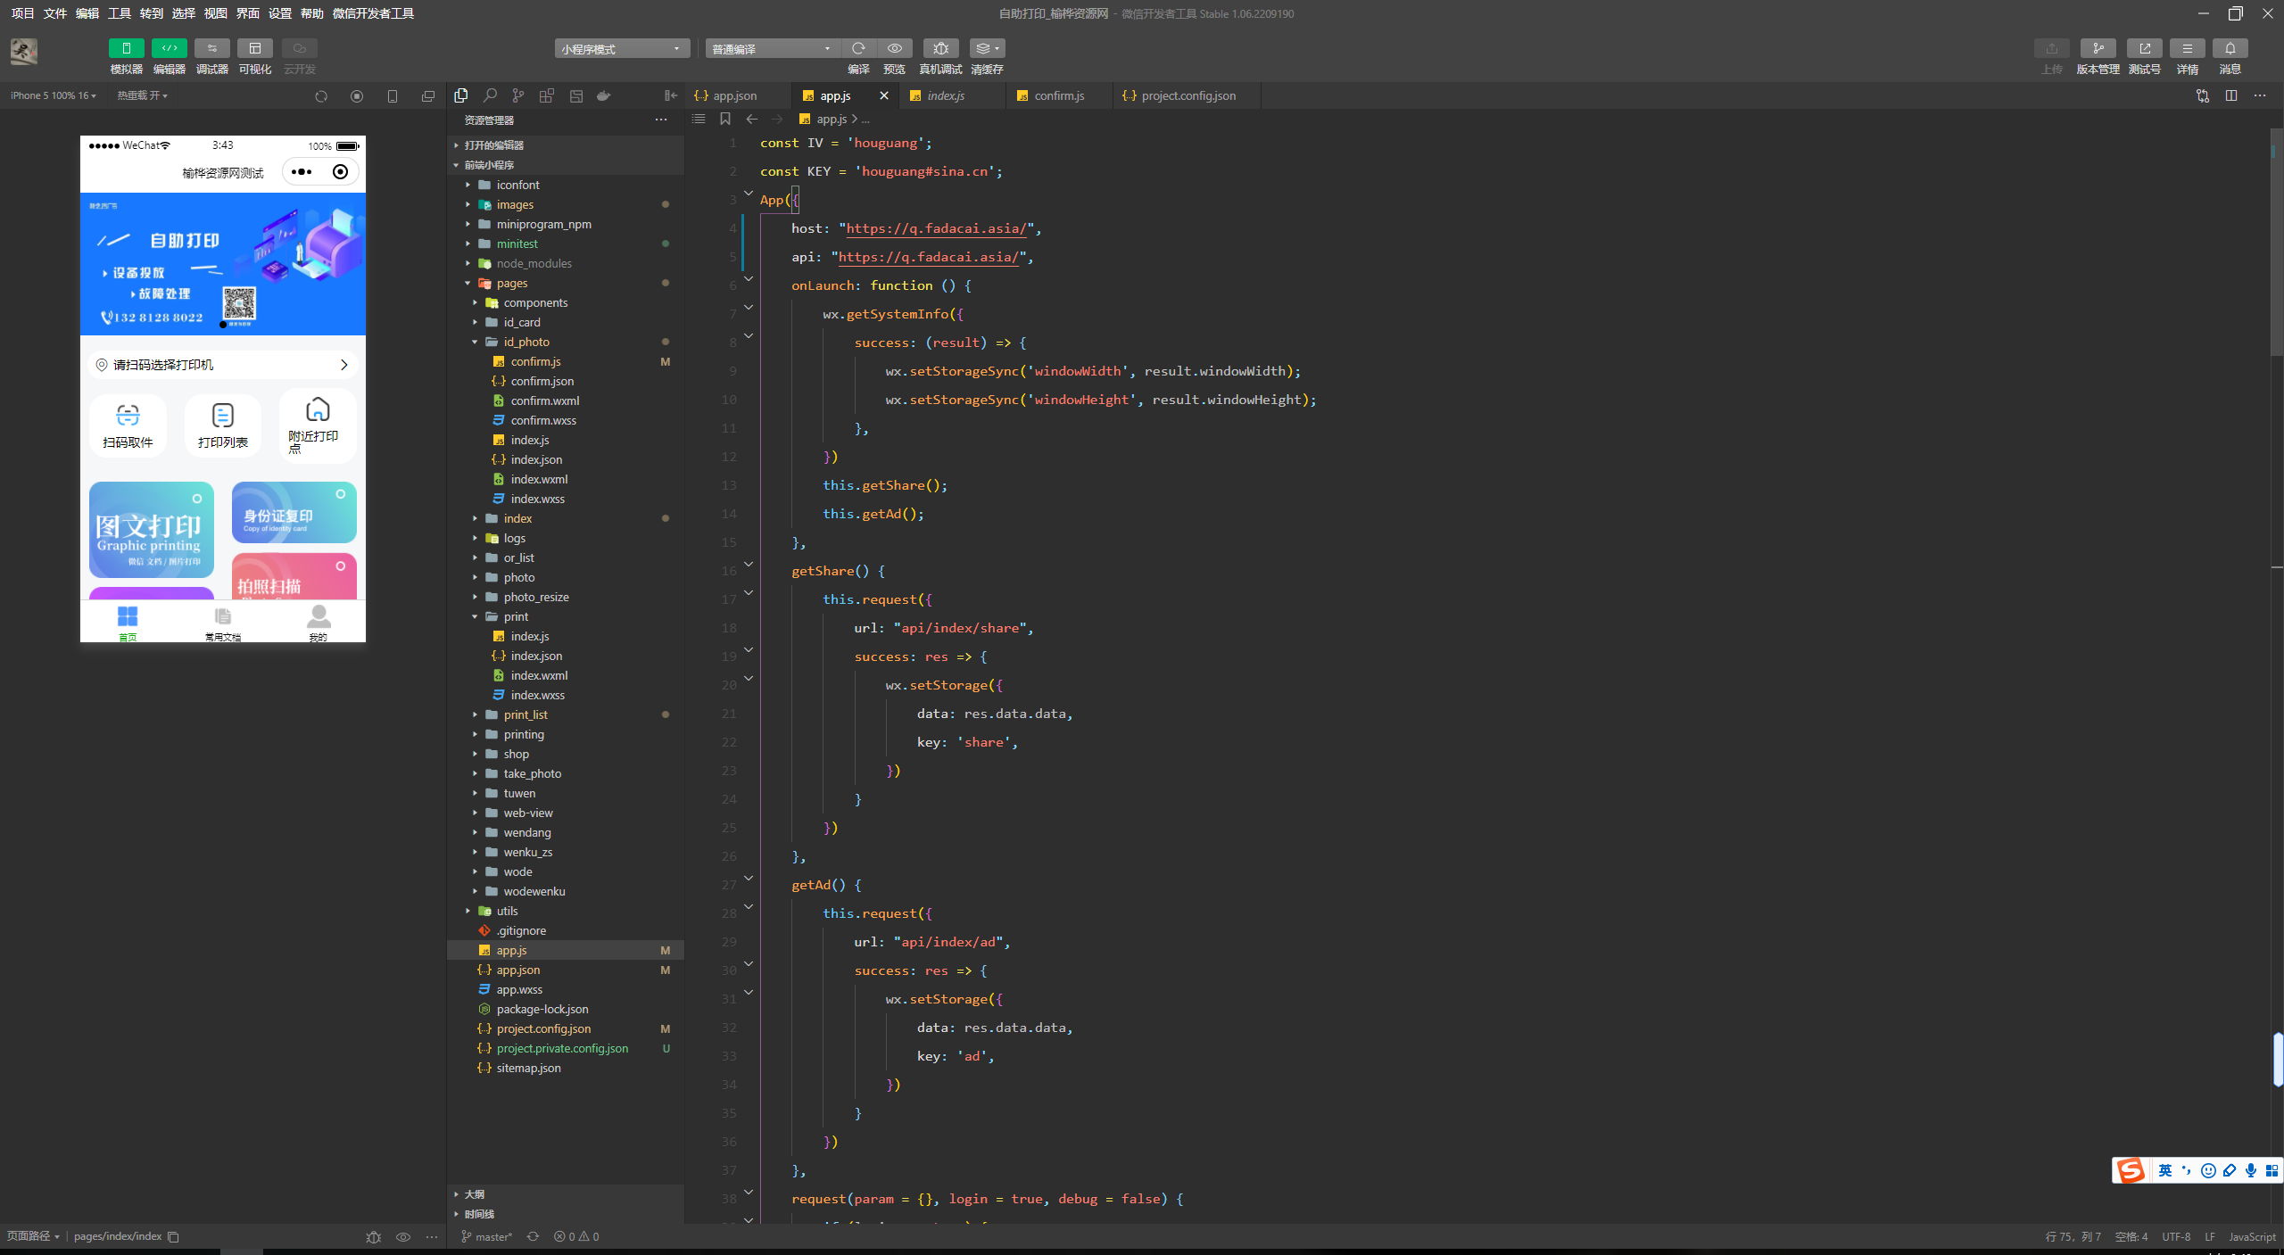Toggle the debugger panel button
Viewport: 2284px width, 1255px height.
click(x=211, y=48)
